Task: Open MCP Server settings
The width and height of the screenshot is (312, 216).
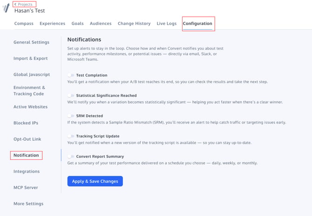Action: pos(26,187)
